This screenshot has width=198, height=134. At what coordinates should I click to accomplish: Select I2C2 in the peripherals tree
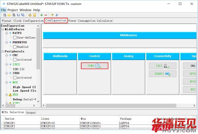(x=16, y=64)
